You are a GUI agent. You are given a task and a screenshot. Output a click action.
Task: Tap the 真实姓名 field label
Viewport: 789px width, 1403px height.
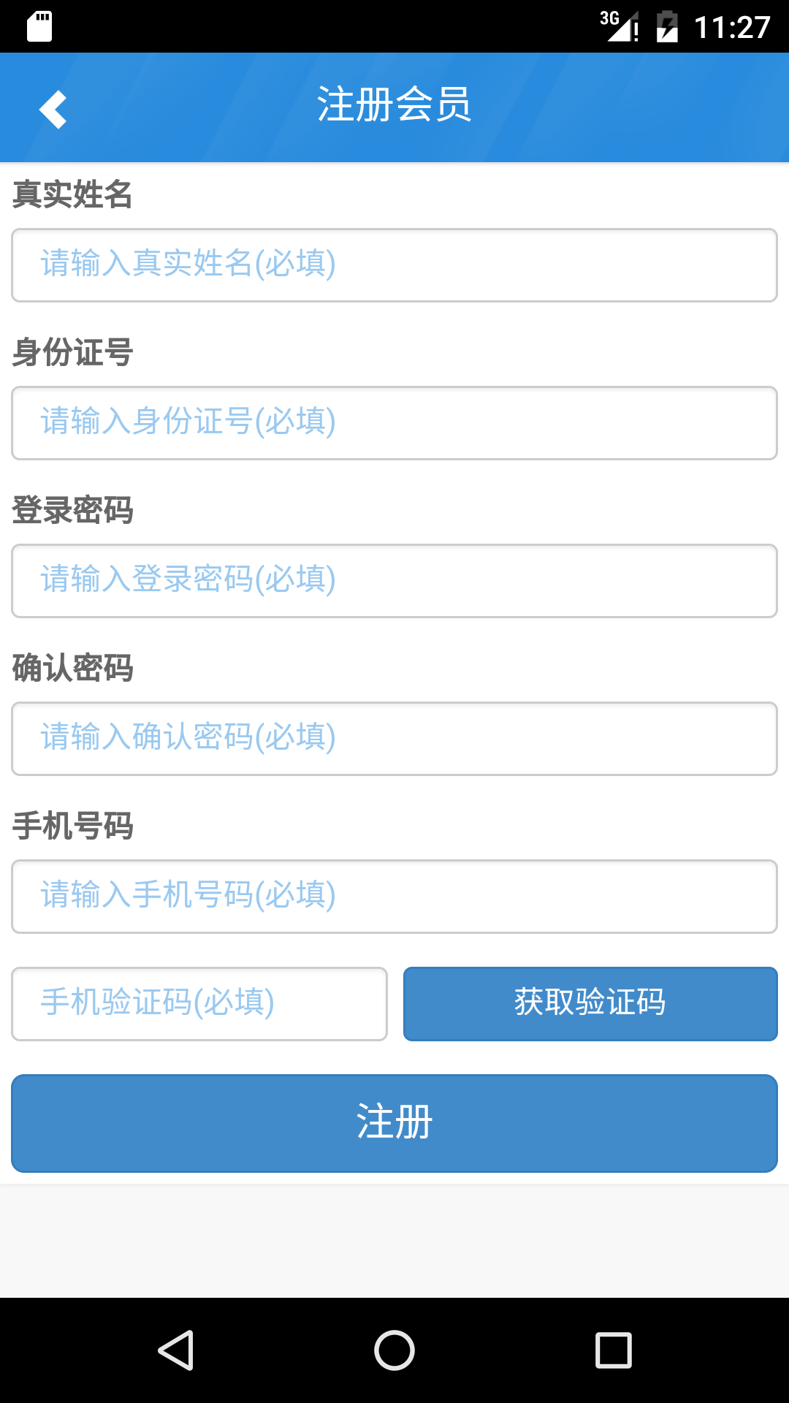pos(72,194)
